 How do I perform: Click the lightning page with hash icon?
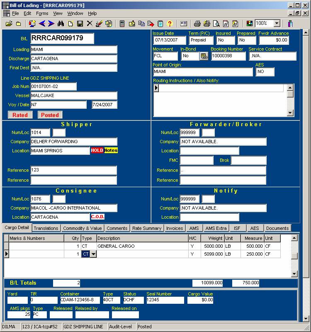pos(235,24)
